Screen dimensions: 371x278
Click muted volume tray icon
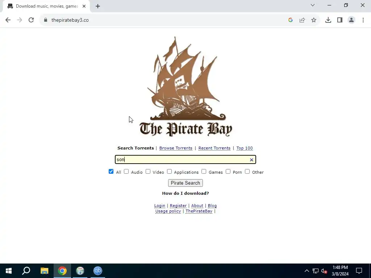click(x=324, y=271)
